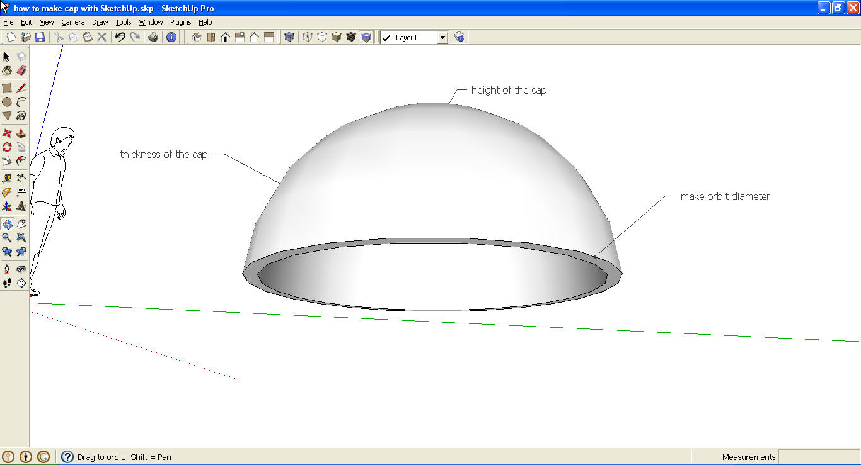
Task: Select the Rectangle tool
Action: point(7,87)
